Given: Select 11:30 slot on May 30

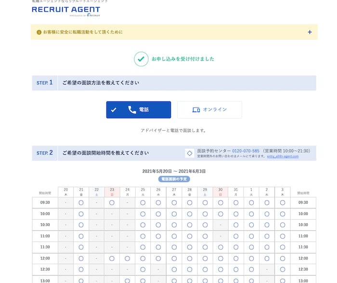Looking at the screenshot, I should click(x=220, y=247).
